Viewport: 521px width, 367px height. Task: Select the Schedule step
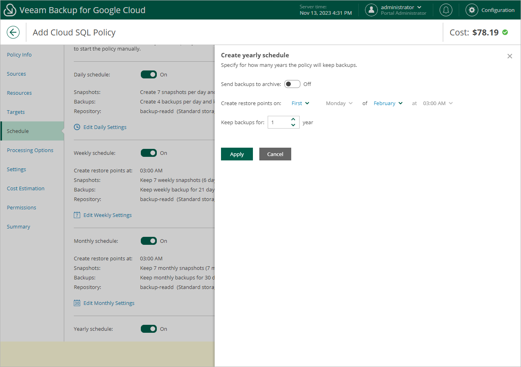pyautogui.click(x=32, y=131)
